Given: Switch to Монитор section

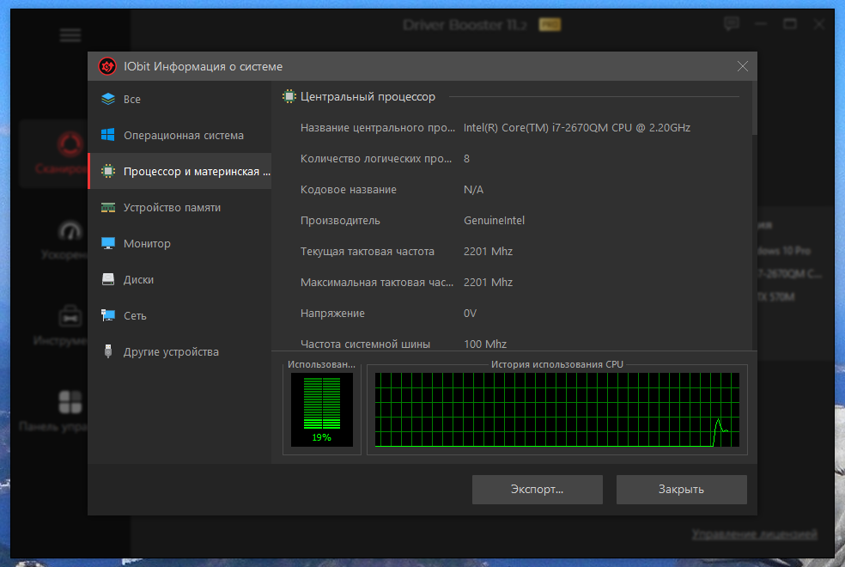Looking at the screenshot, I should click(179, 244).
